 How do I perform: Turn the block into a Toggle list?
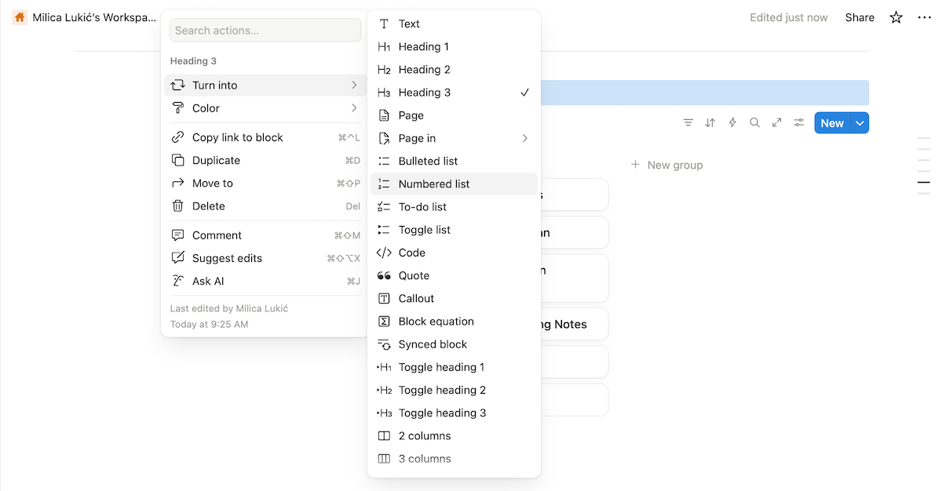tap(425, 229)
